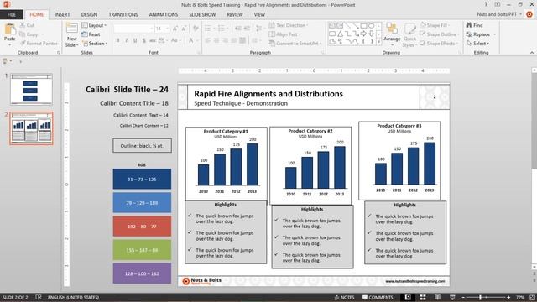Click Zoom out minus button
Screen dimensions: 537x302
coord(463,298)
